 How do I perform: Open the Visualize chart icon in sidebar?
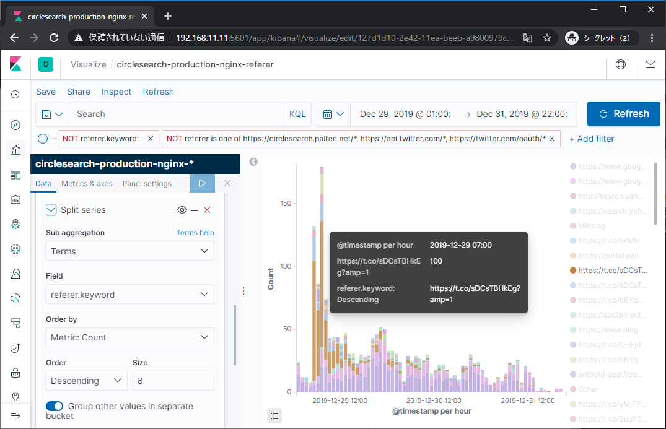pos(15,149)
